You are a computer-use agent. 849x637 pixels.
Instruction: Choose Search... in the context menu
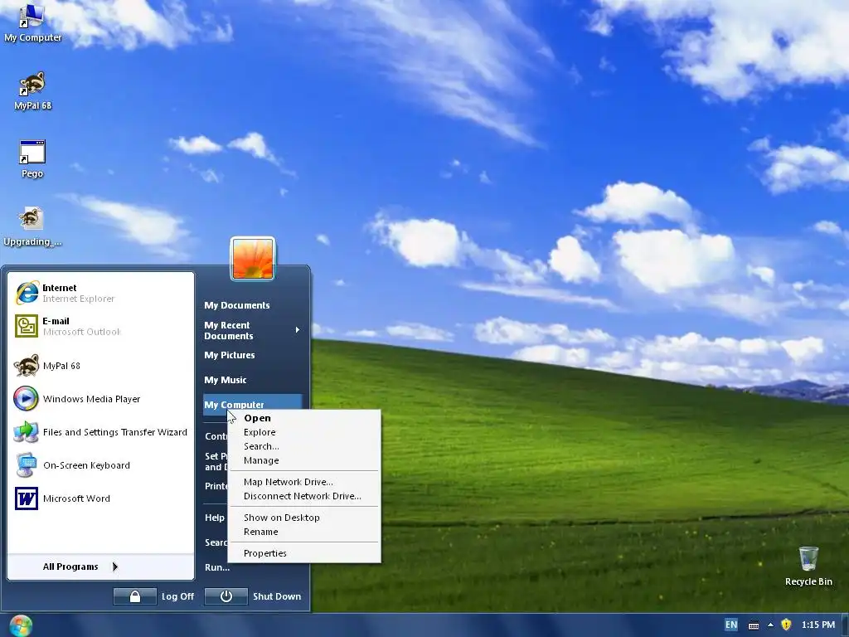[304, 446]
